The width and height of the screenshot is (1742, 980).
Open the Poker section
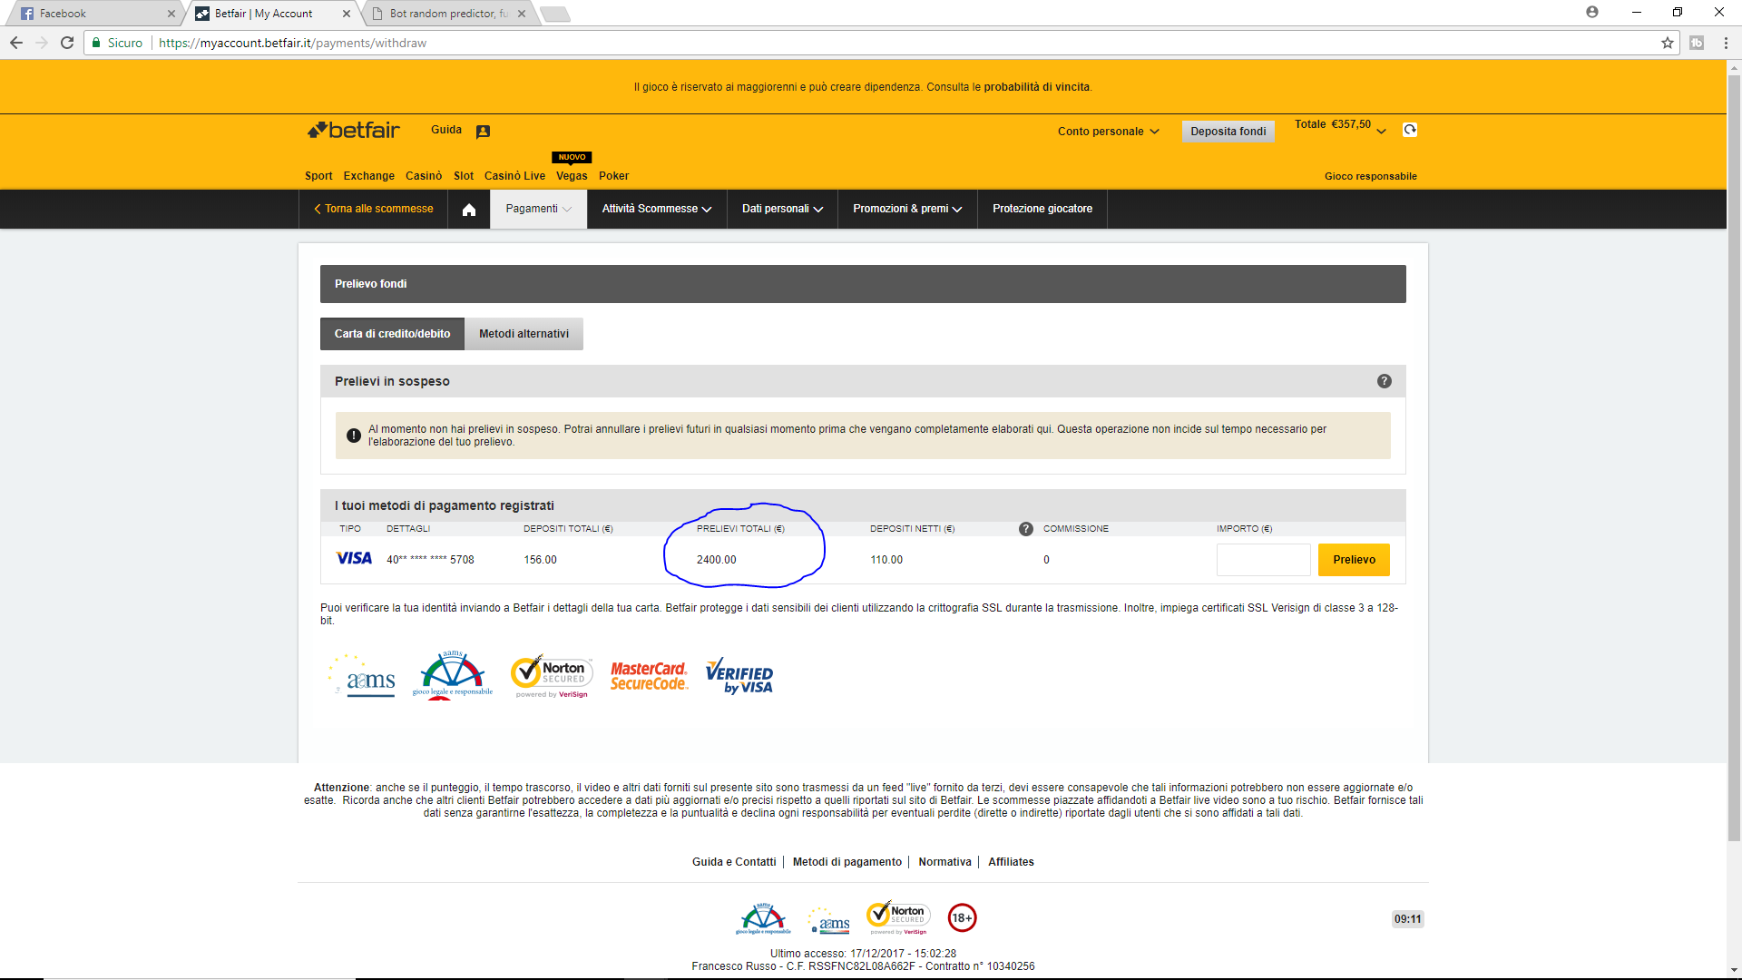click(x=613, y=176)
